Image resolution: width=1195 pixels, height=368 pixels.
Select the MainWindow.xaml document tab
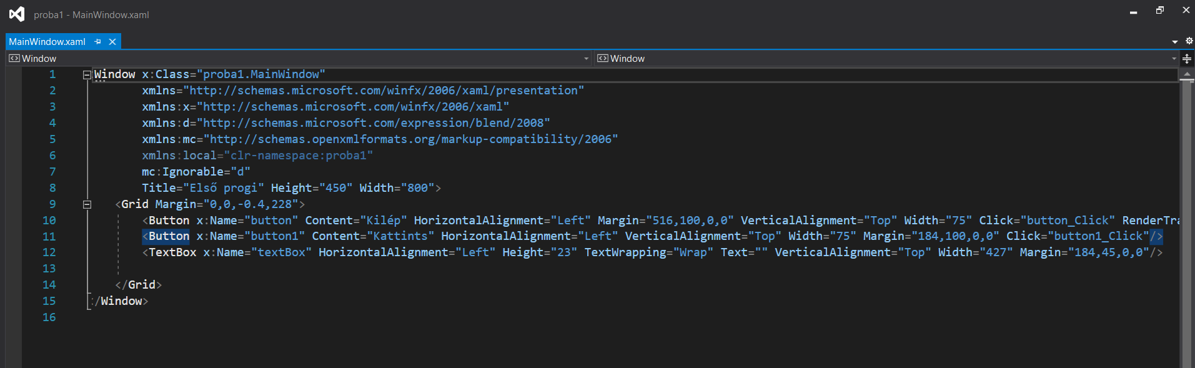click(x=47, y=42)
